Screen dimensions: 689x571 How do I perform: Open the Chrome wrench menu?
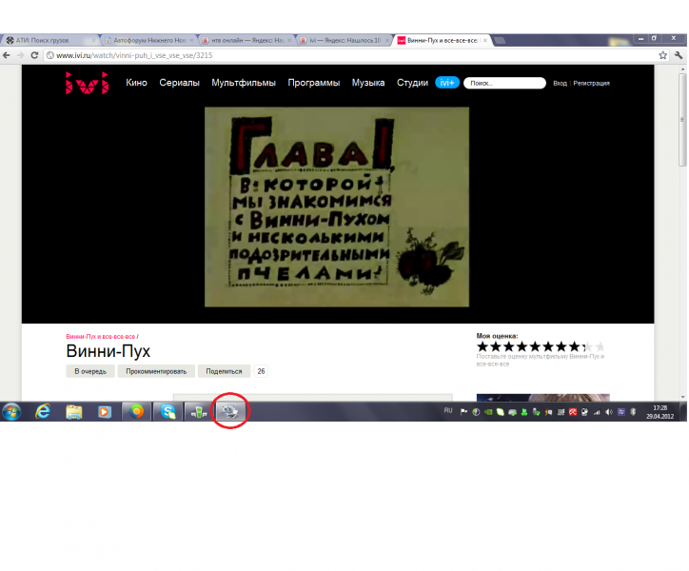pyautogui.click(x=679, y=55)
